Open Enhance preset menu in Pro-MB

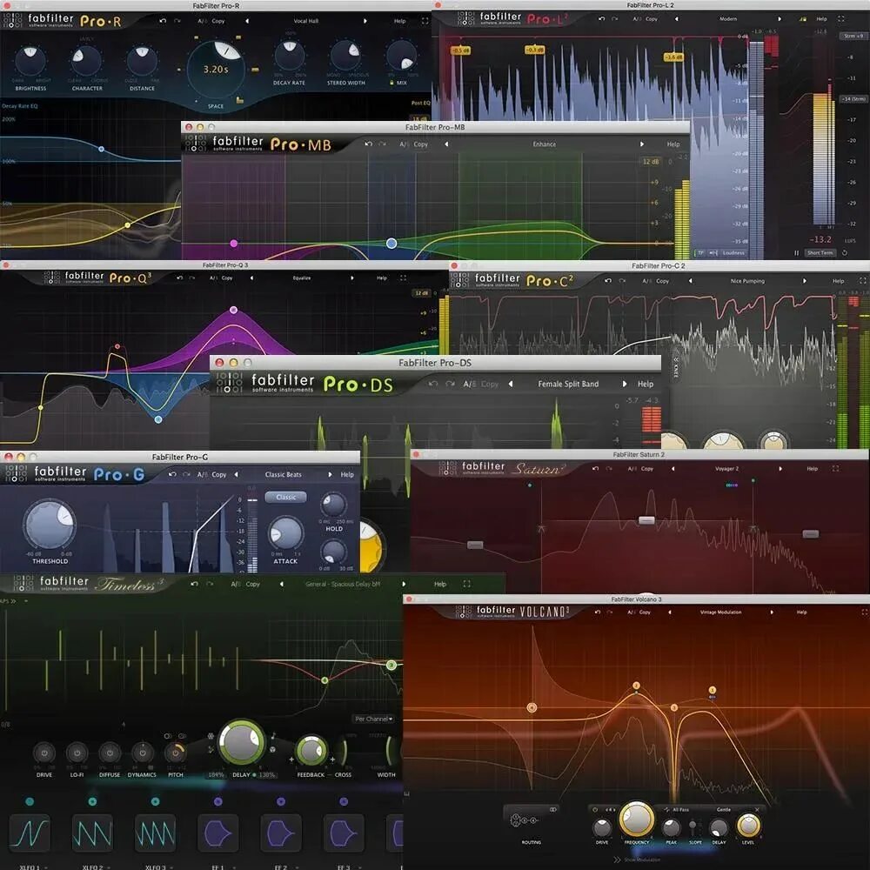coord(544,144)
